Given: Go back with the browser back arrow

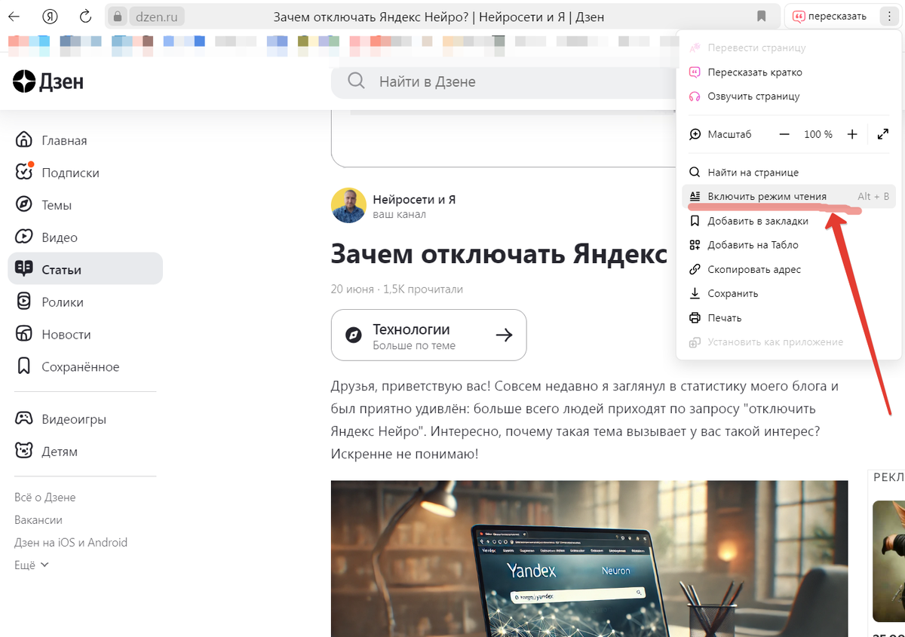Looking at the screenshot, I should (14, 16).
